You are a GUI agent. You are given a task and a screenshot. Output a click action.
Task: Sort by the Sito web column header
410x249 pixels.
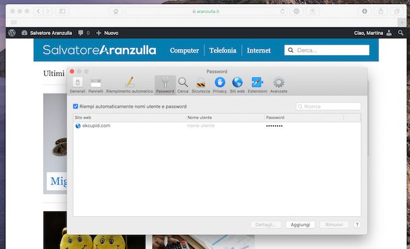coord(130,118)
